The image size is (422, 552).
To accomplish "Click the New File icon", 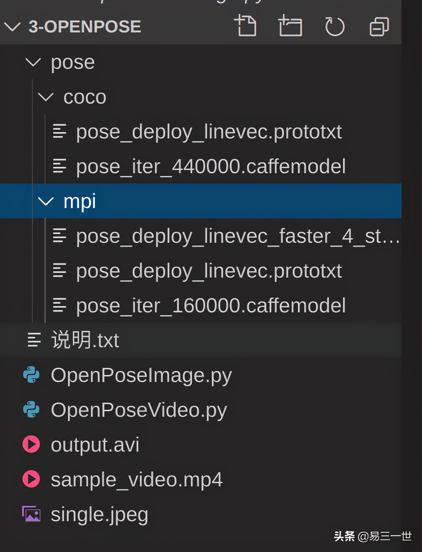I will [x=247, y=26].
